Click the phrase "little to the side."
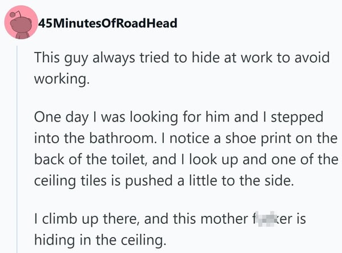Viewport: 342px width, 253px height. [242, 180]
